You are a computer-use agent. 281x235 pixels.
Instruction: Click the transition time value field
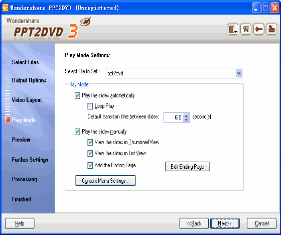click(174, 117)
